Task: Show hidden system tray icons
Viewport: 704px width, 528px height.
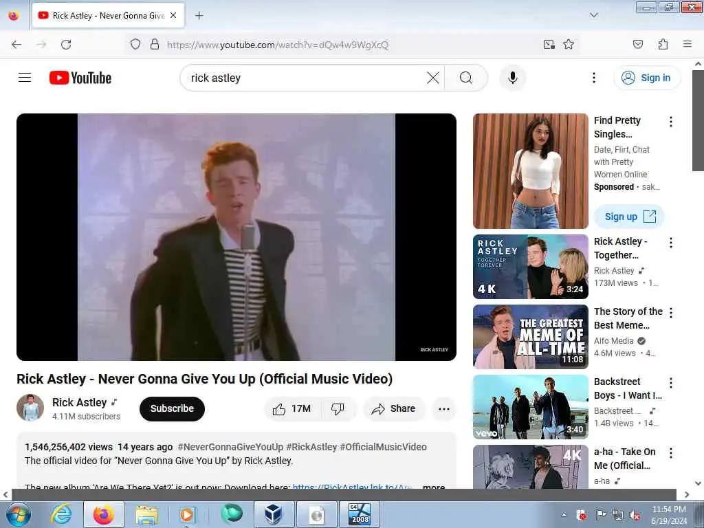Action: (564, 515)
